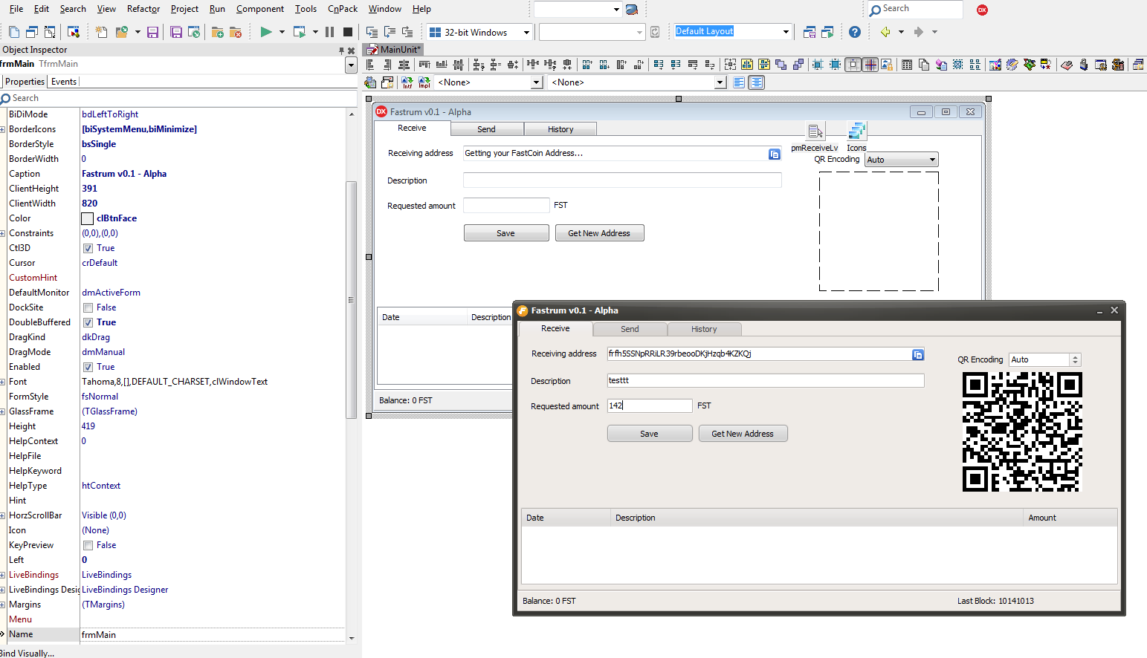Image resolution: width=1147 pixels, height=658 pixels.
Task: Select the pmReceiveLv component icon
Action: (x=815, y=131)
